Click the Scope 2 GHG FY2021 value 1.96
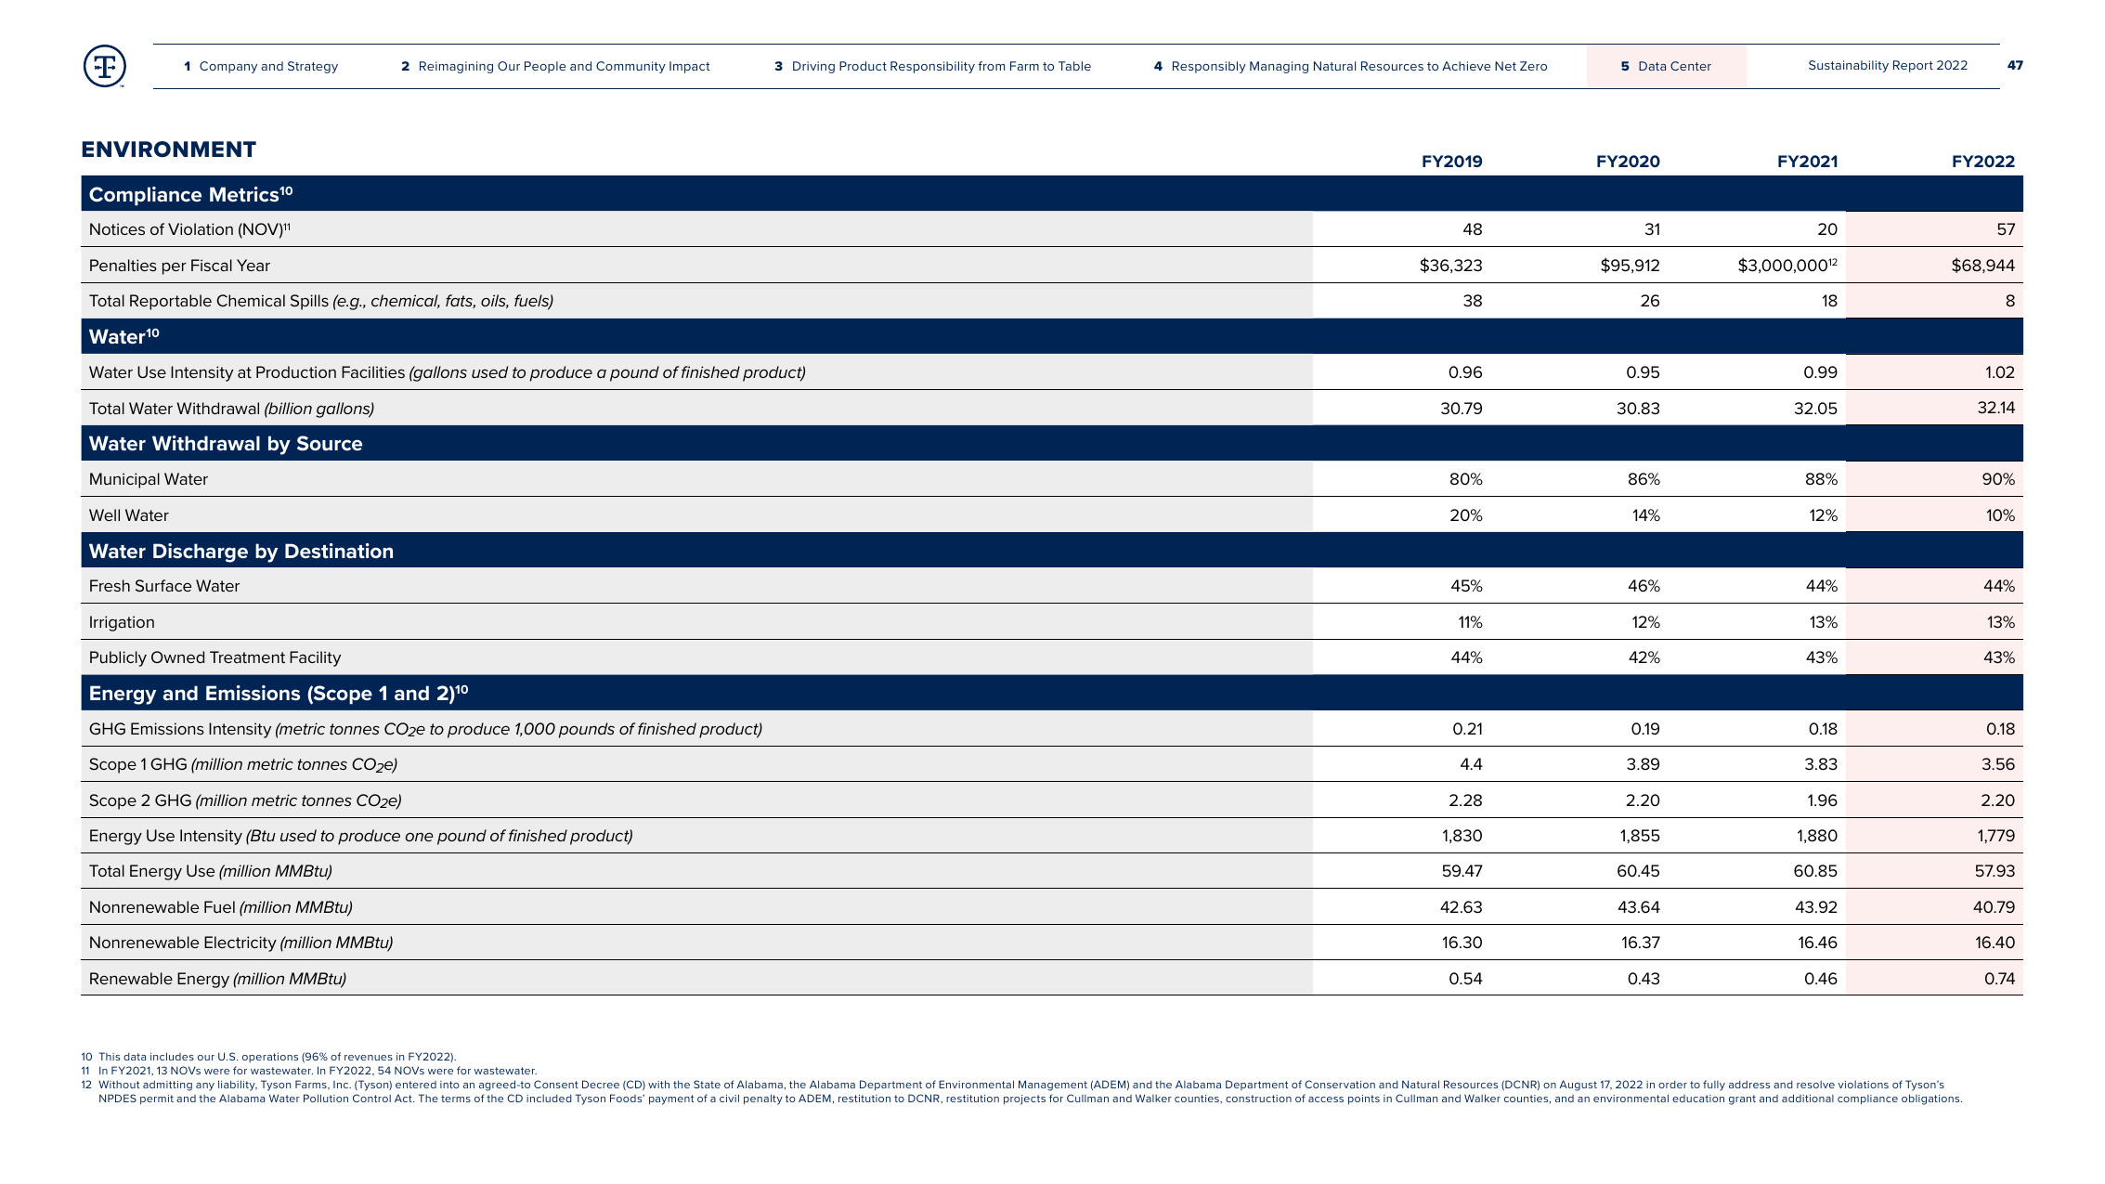The width and height of the screenshot is (2105, 1184). (x=1822, y=800)
